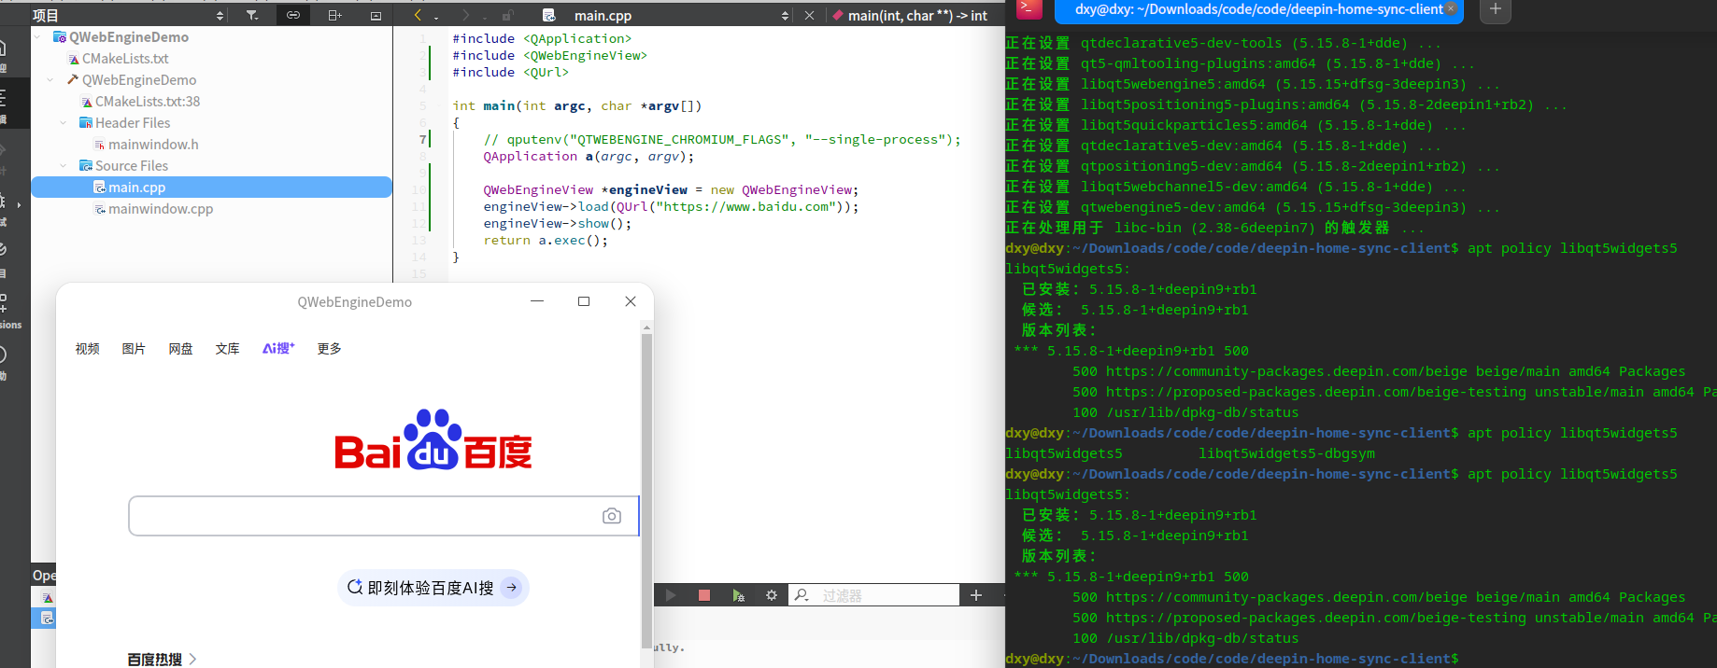
Task: Collapse the QWebEngineDemo hammer target node
Action: click(x=50, y=79)
